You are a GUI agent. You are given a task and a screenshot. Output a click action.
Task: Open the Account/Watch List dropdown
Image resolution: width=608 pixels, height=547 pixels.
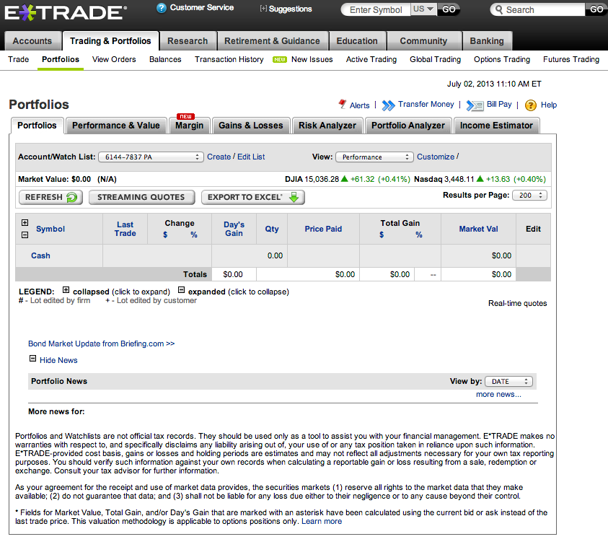(151, 157)
